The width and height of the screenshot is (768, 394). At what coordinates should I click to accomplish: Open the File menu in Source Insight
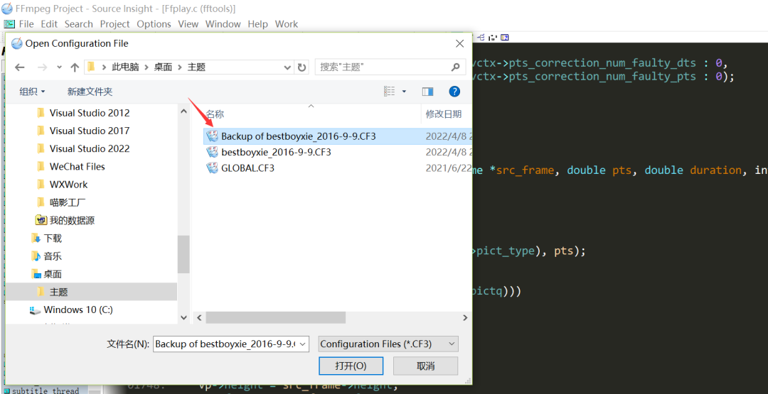[x=26, y=24]
